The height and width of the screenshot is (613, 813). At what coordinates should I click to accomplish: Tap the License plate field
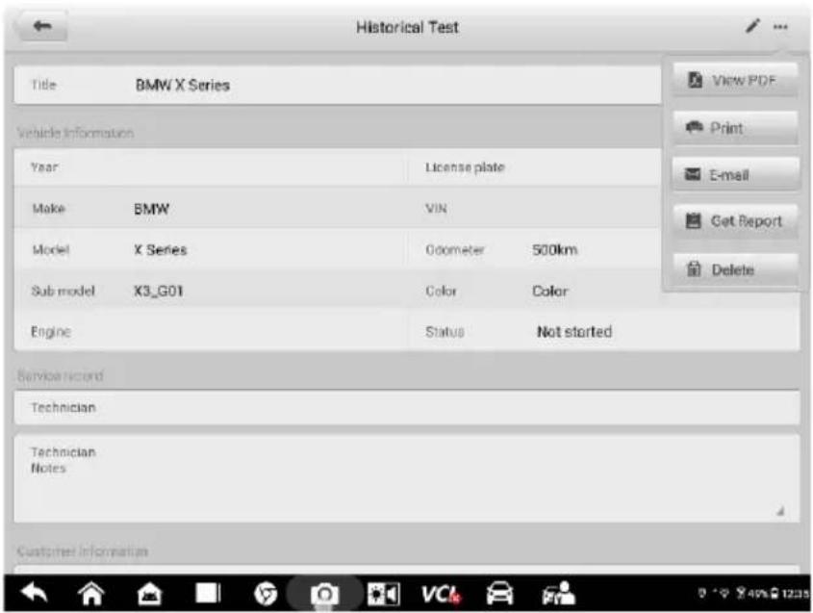(534, 167)
